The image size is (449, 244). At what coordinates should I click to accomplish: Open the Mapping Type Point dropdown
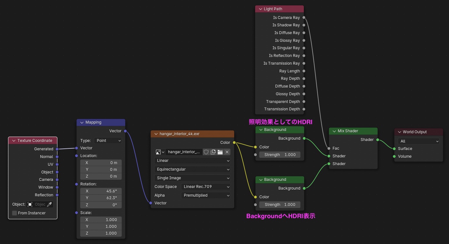[x=108, y=141]
